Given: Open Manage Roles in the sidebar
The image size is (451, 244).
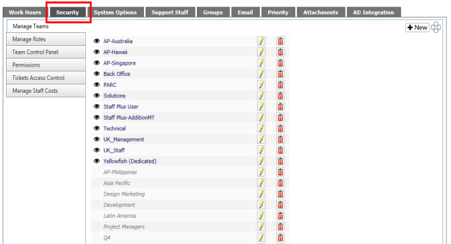Looking at the screenshot, I should click(46, 39).
